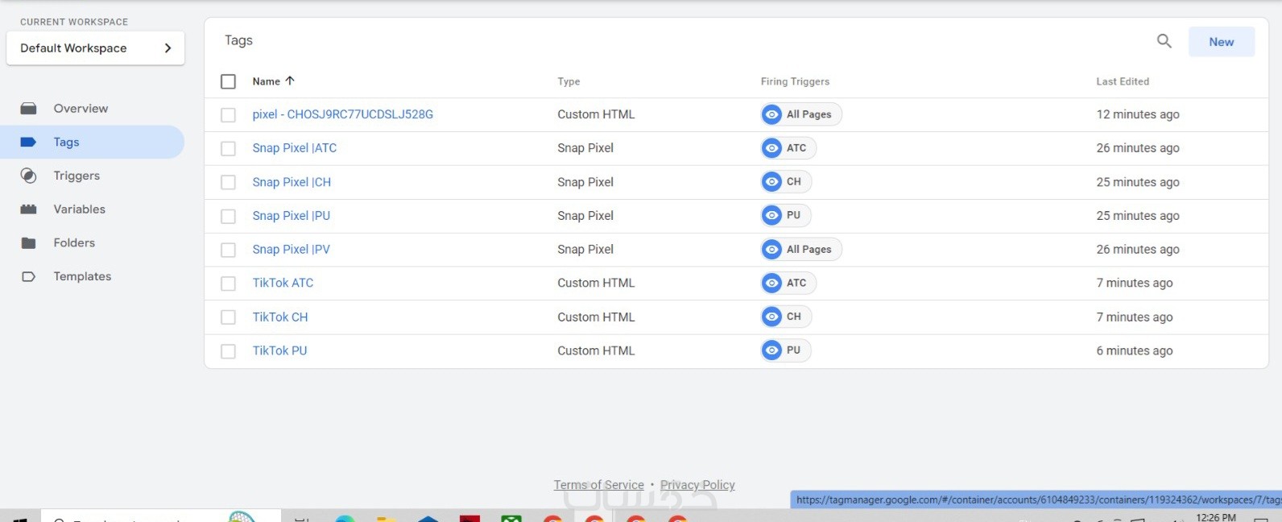Click the Overview briefcase icon in sidebar

point(28,108)
